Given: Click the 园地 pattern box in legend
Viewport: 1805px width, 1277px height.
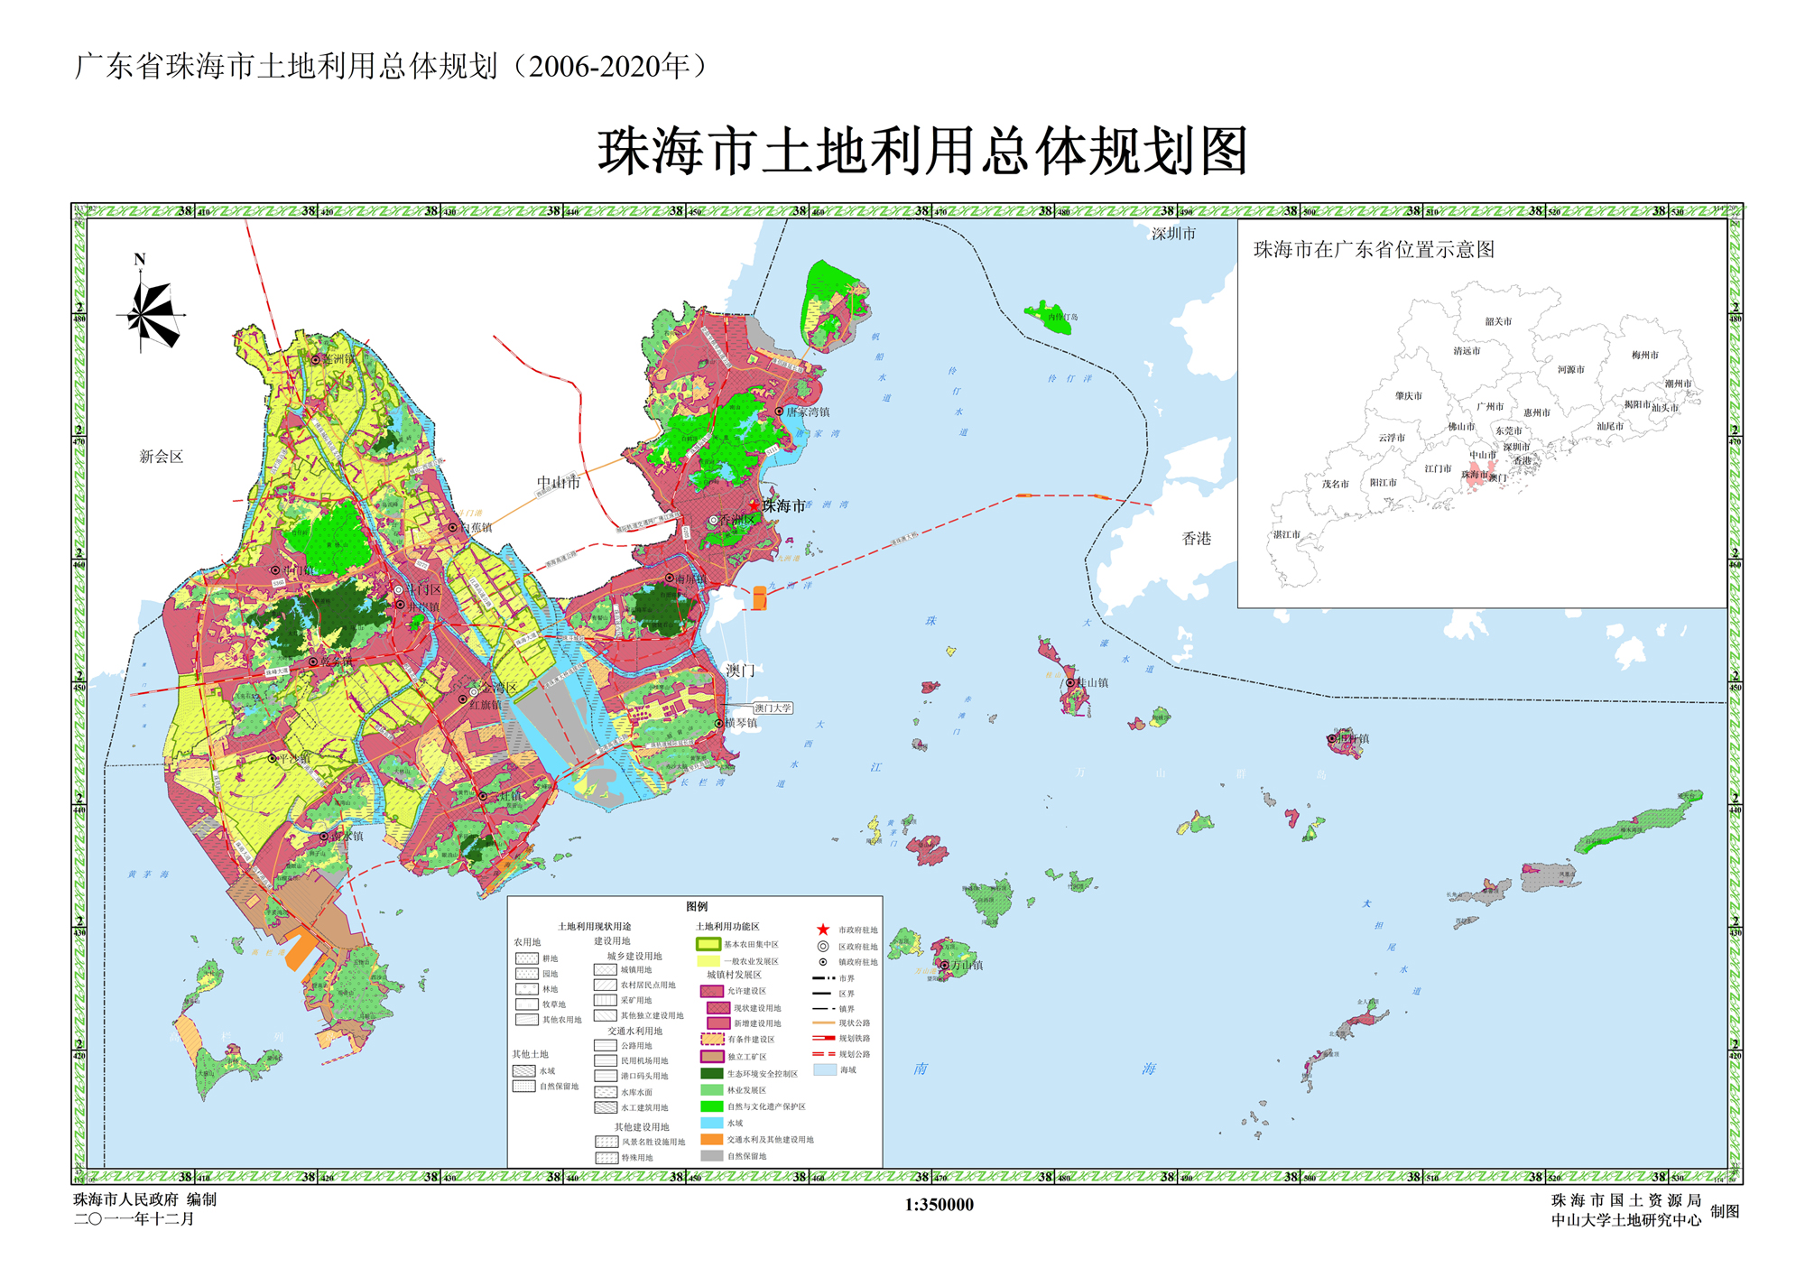Looking at the screenshot, I should (x=527, y=974).
